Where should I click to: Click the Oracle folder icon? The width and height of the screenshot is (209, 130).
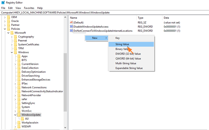pyautogui.click(x=9, y=21)
